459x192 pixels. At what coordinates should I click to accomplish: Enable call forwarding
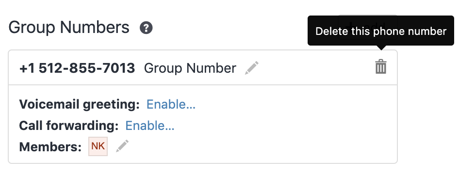pos(150,126)
